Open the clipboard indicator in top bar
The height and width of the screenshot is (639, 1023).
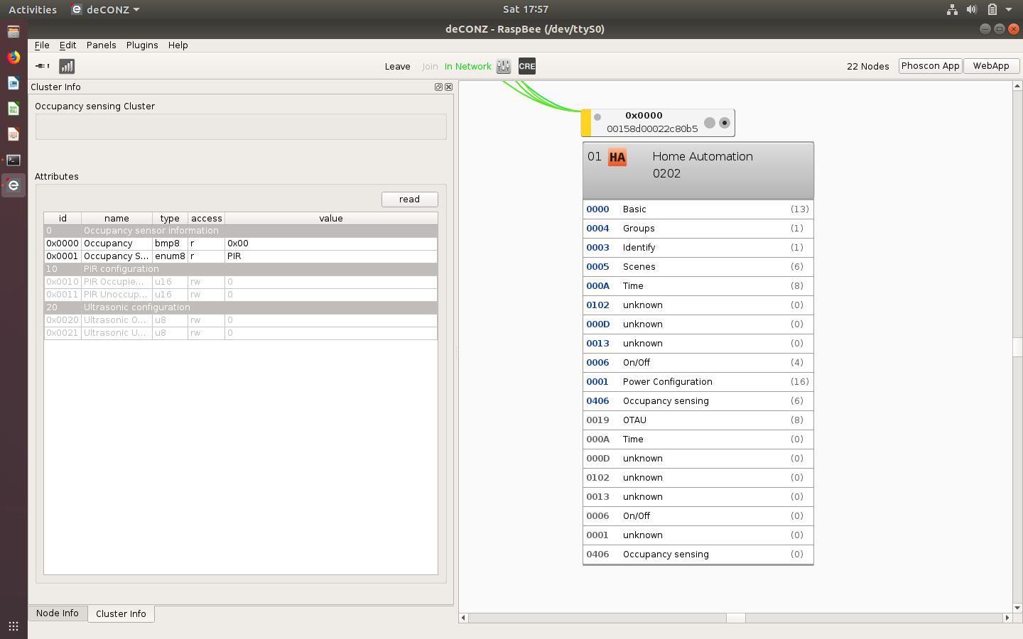click(x=992, y=9)
